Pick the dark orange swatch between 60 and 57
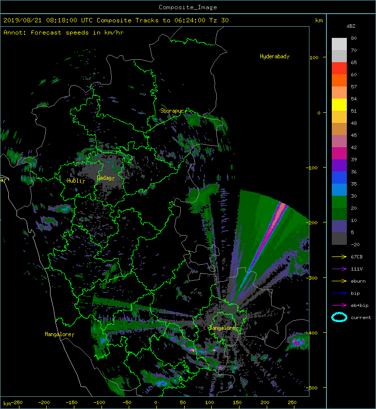Screen dimensions: 376x409 click(339, 80)
